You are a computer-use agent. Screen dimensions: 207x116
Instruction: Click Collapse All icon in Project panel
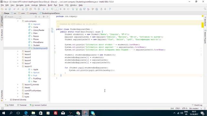point(39,17)
